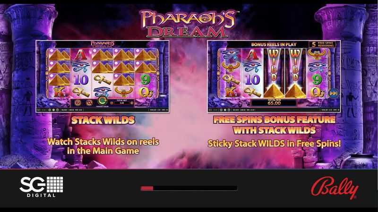
Task: Click the 5 Free Spins Remaining counter
Action: pyautogui.click(x=323, y=44)
